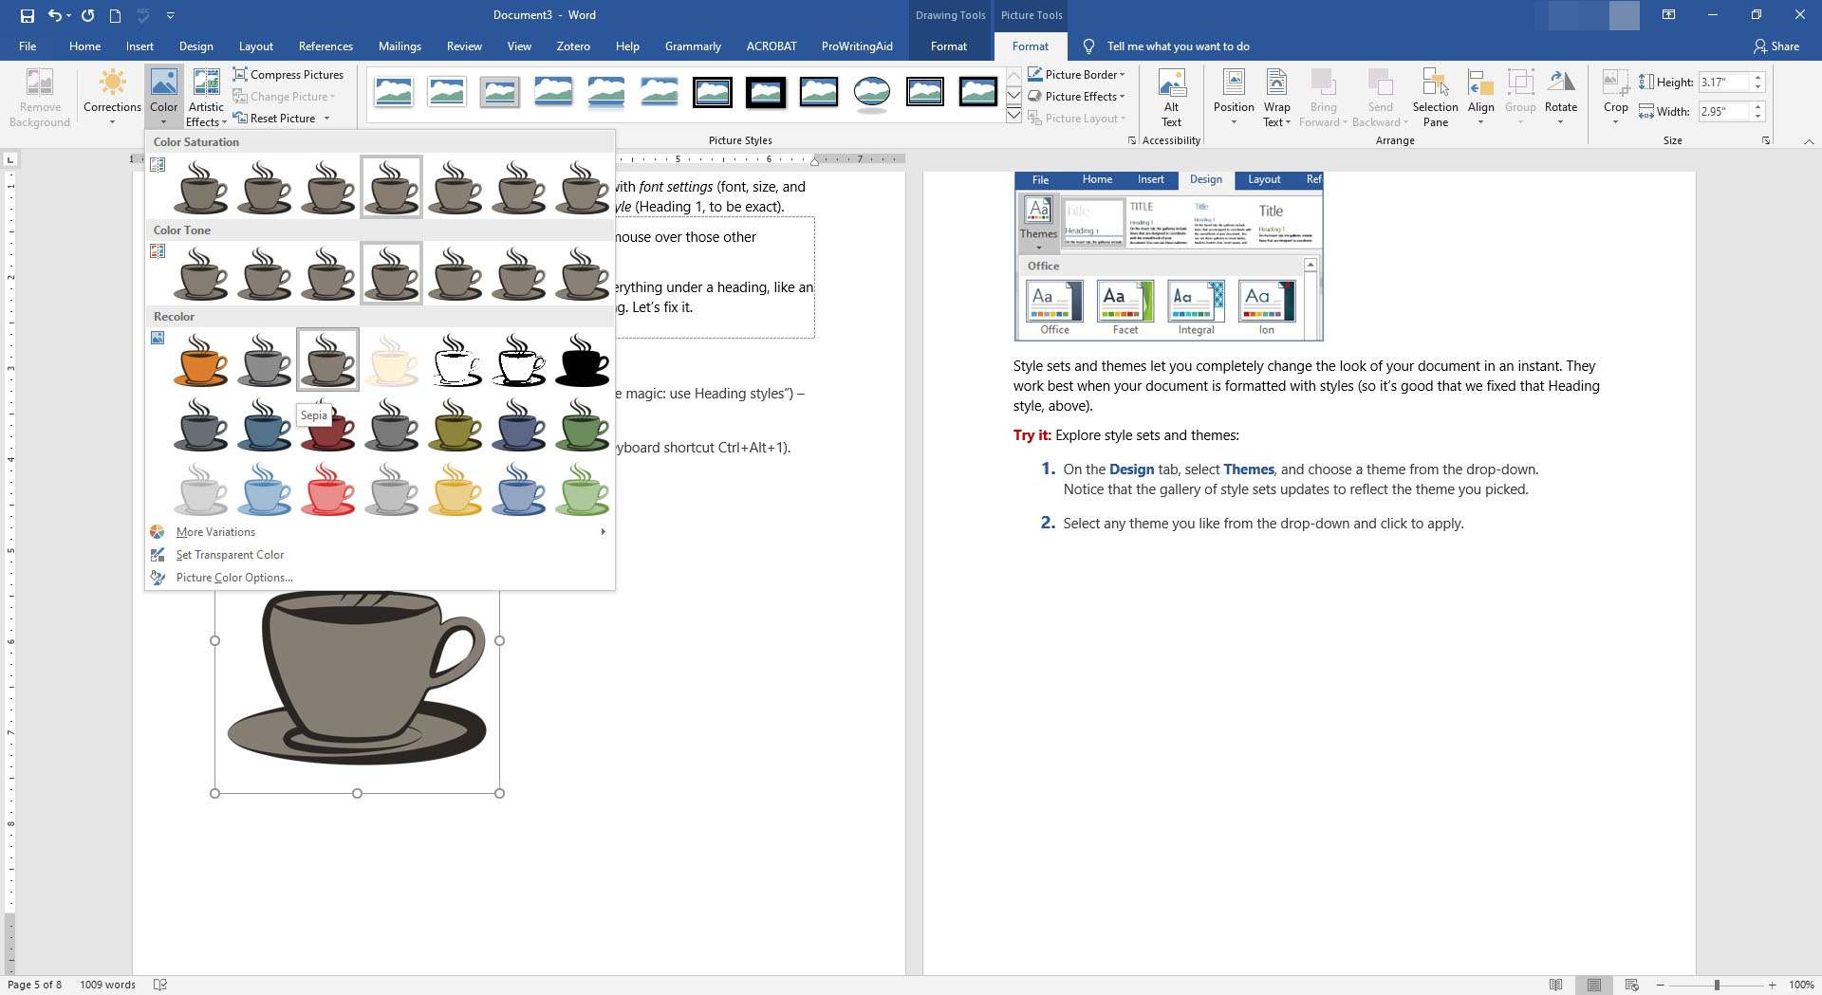Open Picture Color Options

click(x=234, y=578)
